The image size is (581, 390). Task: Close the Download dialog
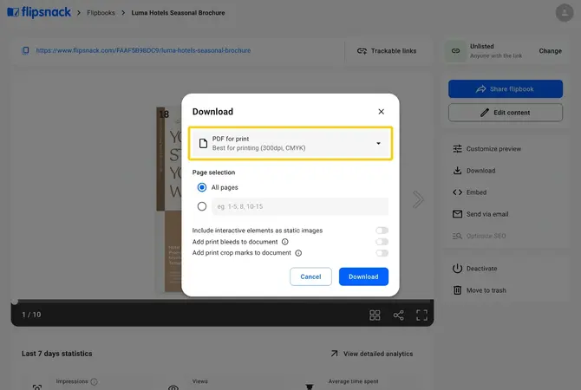pos(381,112)
